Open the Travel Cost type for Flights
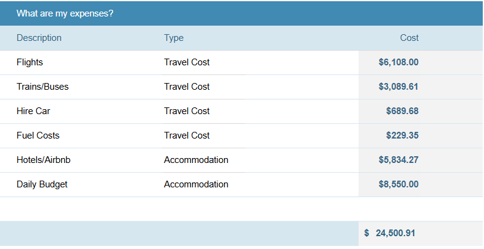 [x=259, y=62]
